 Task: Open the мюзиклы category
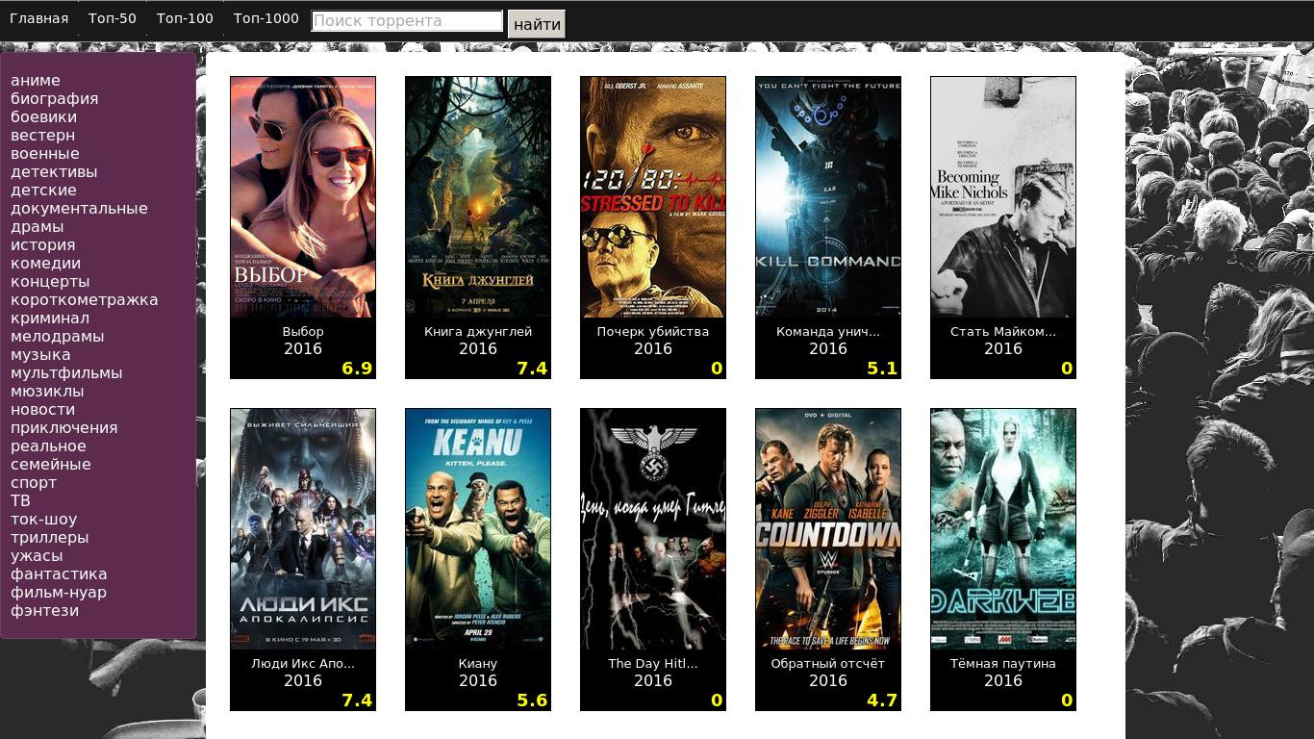pyautogui.click(x=47, y=392)
